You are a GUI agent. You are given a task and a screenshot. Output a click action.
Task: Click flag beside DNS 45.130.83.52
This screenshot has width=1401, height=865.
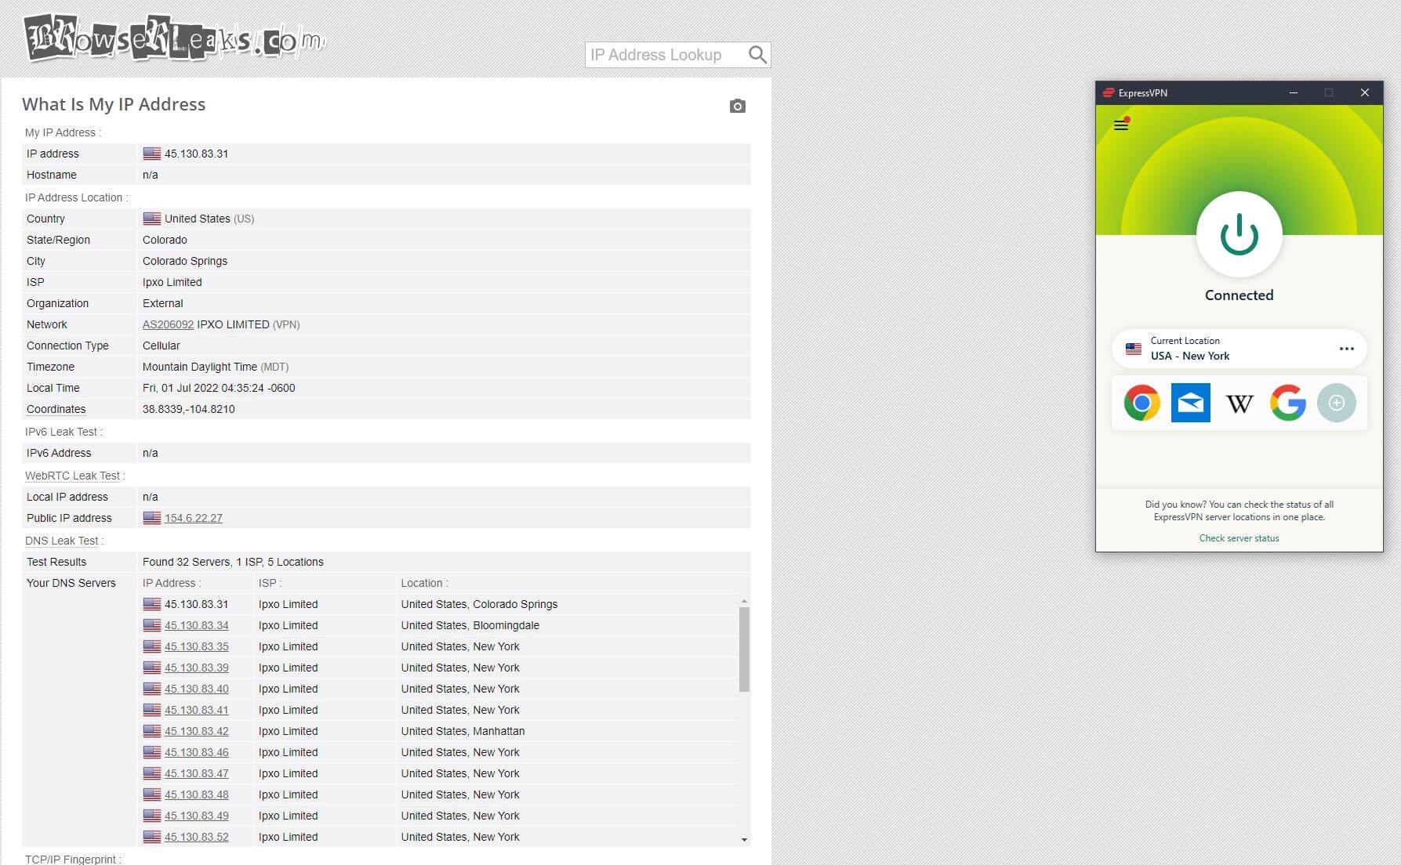[152, 837]
